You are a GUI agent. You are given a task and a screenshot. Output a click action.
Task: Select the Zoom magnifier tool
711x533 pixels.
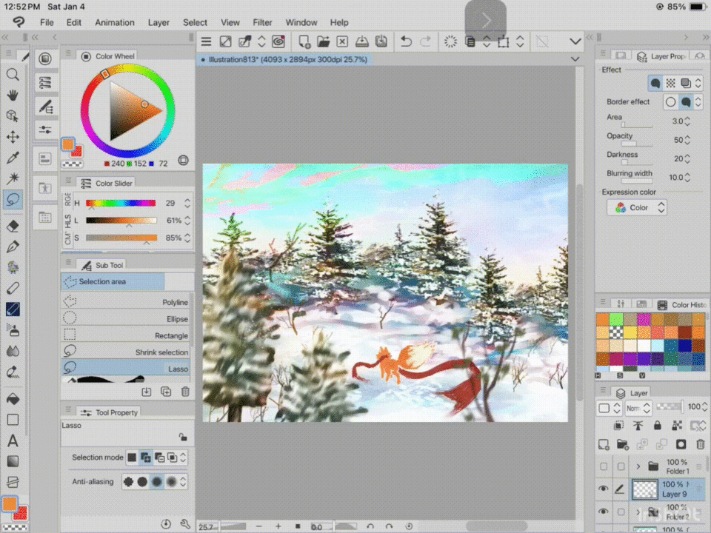tap(13, 74)
